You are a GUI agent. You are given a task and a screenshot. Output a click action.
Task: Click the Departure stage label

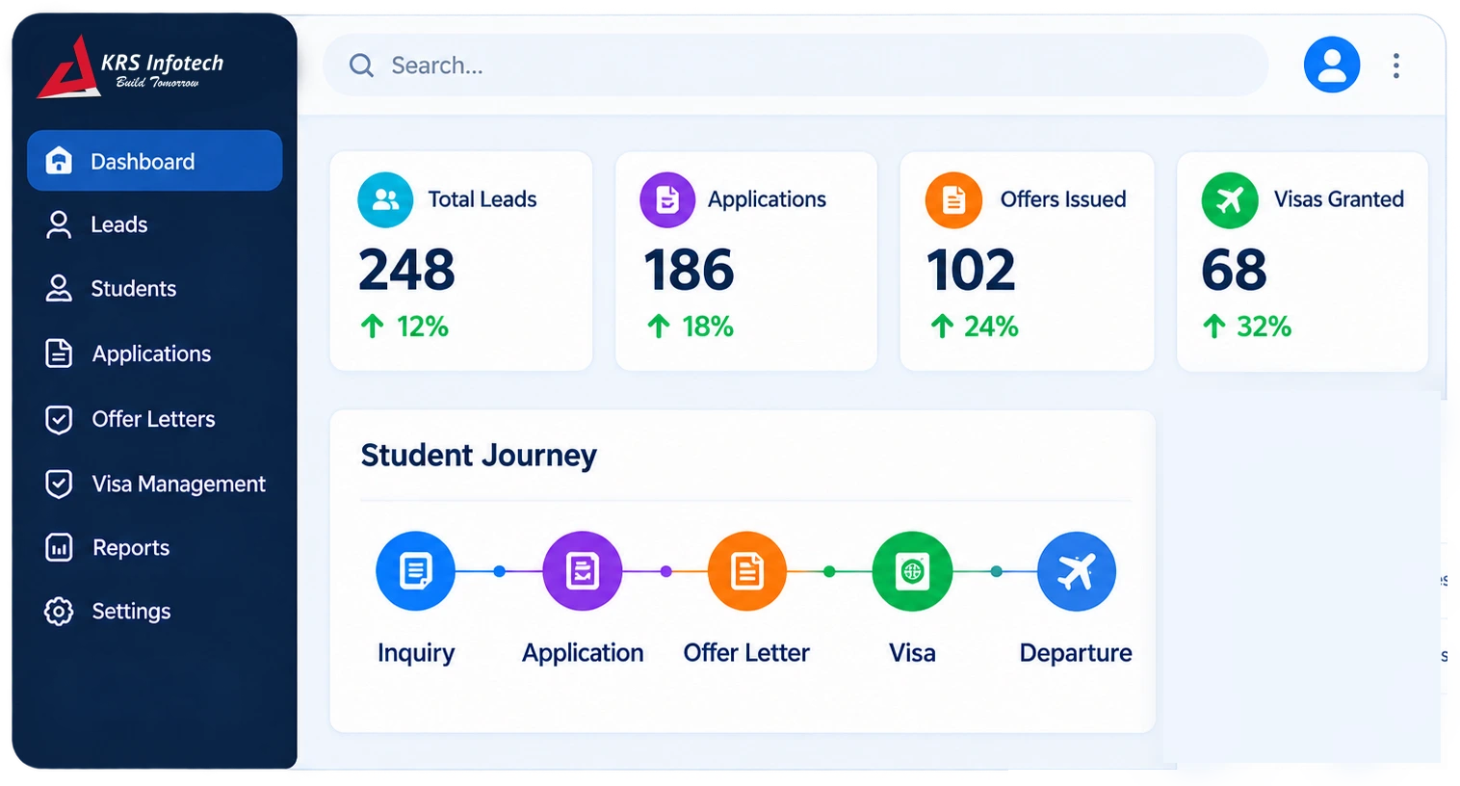point(1076,653)
